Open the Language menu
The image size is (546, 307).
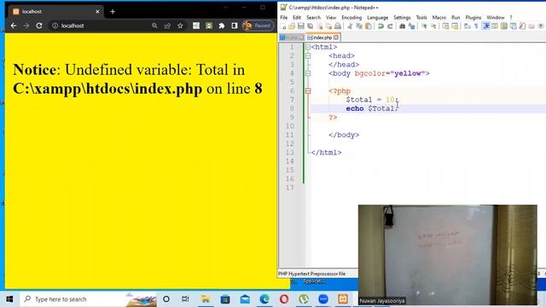pyautogui.click(x=377, y=17)
